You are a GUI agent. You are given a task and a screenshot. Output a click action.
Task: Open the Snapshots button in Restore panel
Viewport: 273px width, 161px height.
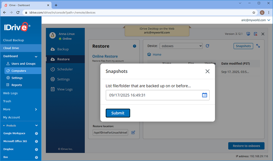[243, 46]
